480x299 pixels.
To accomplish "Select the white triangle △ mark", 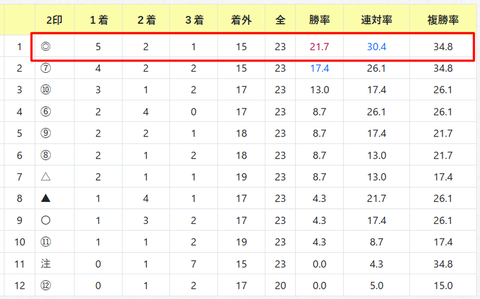I will tap(46, 177).
